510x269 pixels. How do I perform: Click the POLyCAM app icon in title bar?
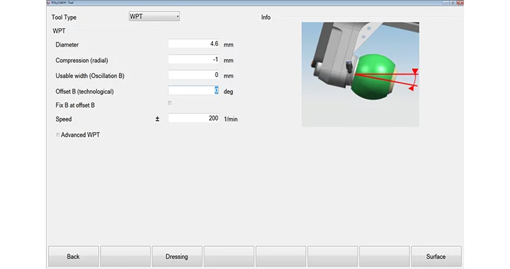coord(49,3)
